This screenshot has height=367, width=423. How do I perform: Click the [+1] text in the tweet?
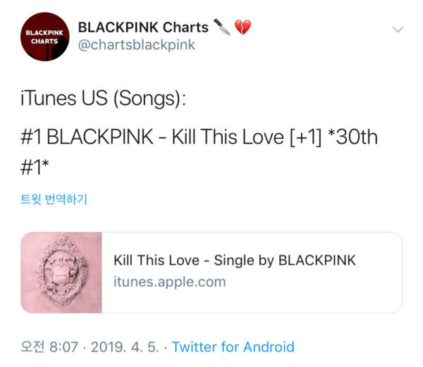click(304, 137)
